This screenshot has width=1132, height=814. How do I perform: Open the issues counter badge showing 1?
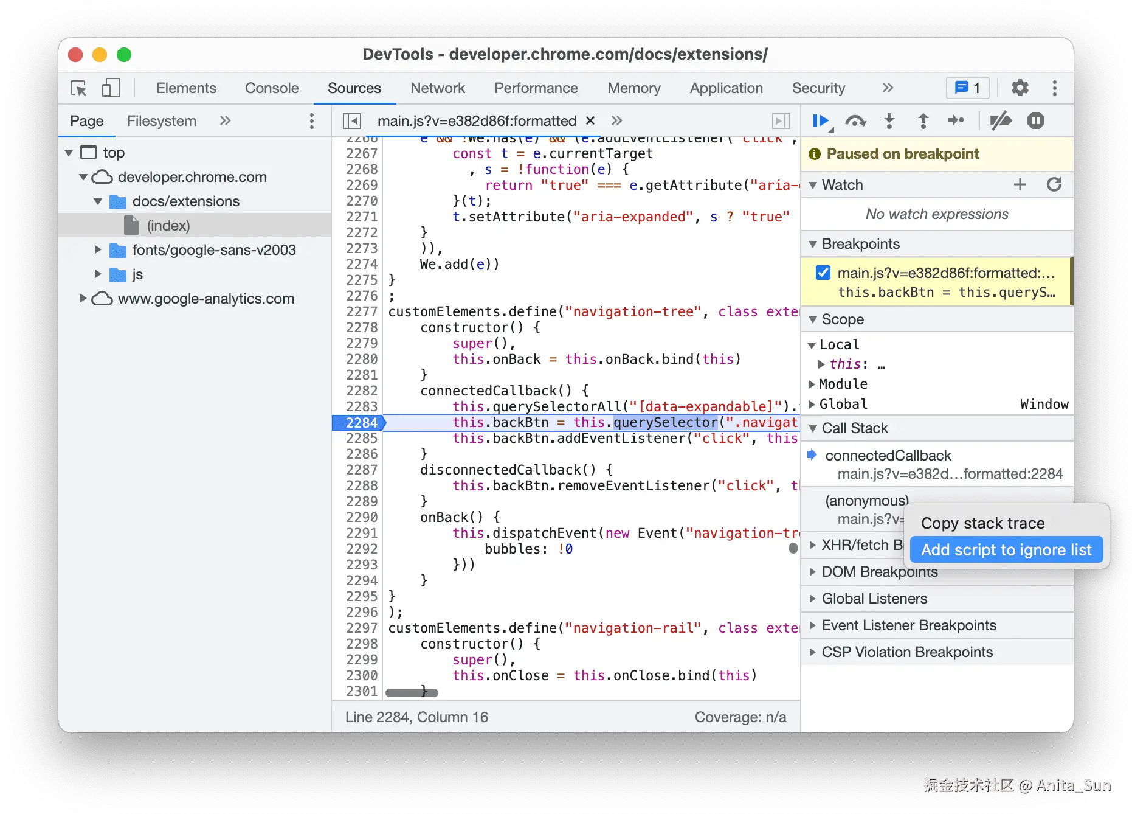point(968,88)
